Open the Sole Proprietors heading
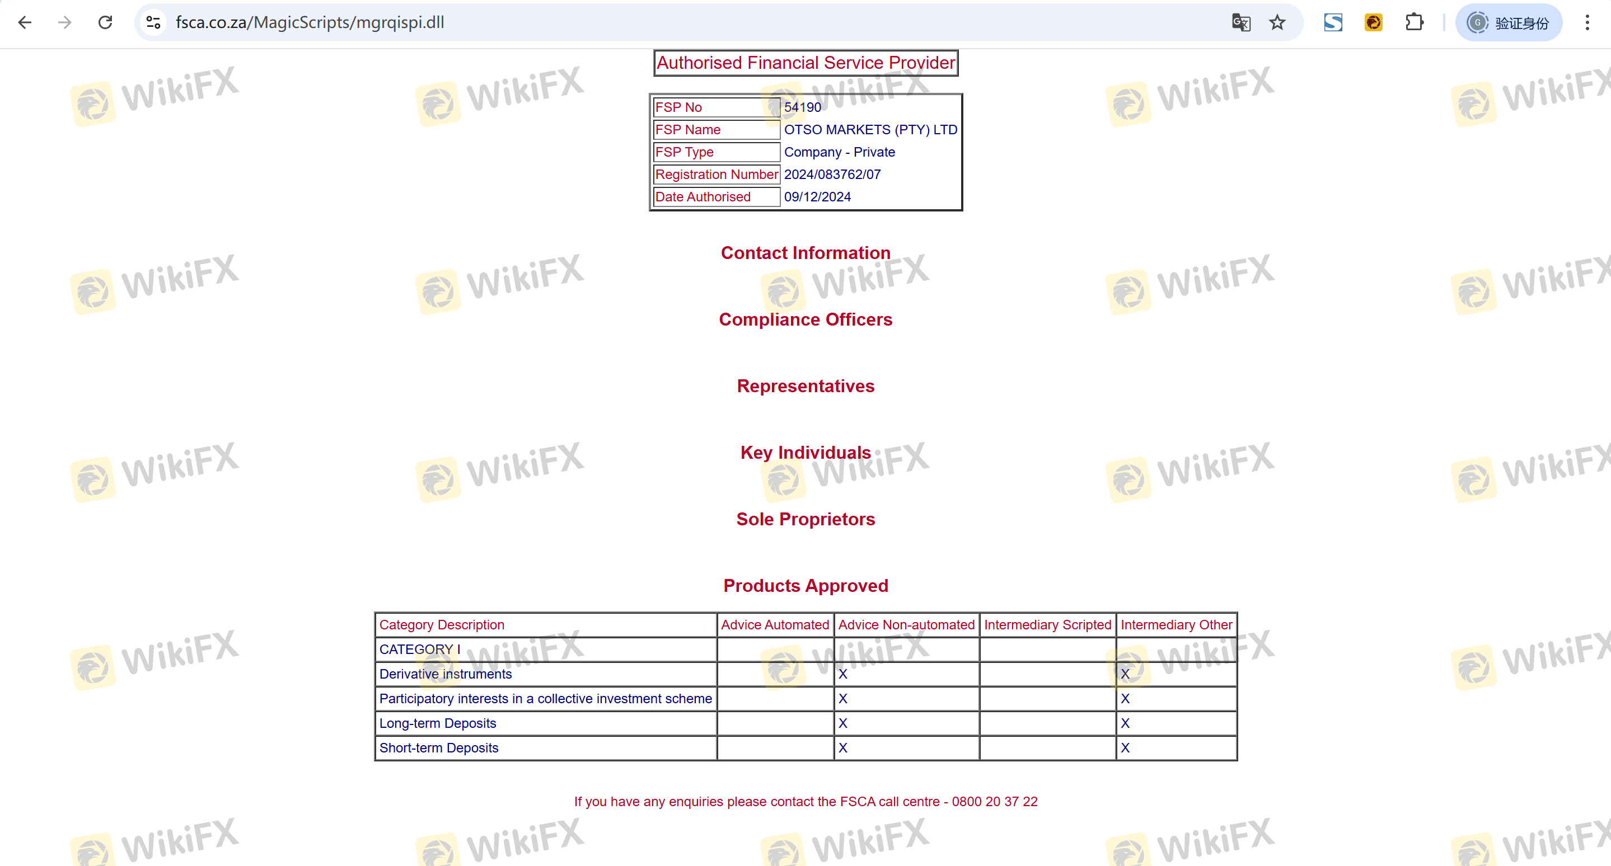Image resolution: width=1611 pixels, height=866 pixels. [805, 519]
